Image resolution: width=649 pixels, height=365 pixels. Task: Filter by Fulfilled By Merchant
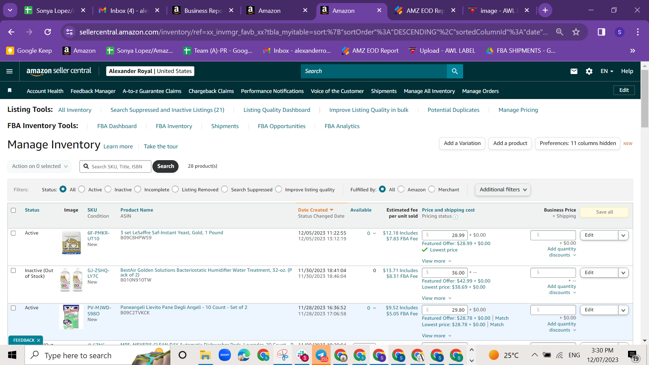(x=432, y=189)
